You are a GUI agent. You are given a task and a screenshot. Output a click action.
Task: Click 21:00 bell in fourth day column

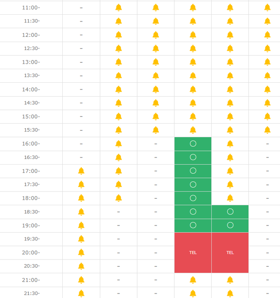click(x=193, y=280)
